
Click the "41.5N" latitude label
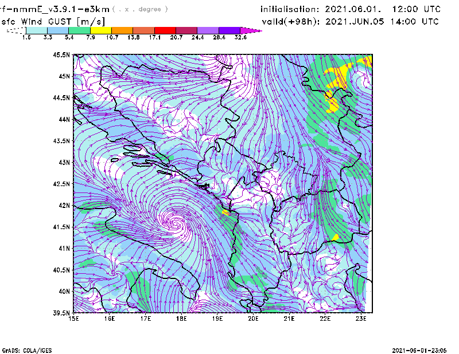click(x=61, y=227)
